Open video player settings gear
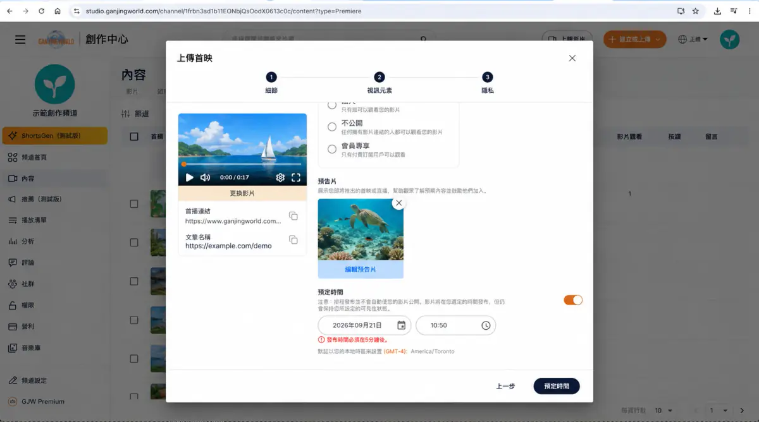Screen dimensions: 759x422 (x=280, y=178)
